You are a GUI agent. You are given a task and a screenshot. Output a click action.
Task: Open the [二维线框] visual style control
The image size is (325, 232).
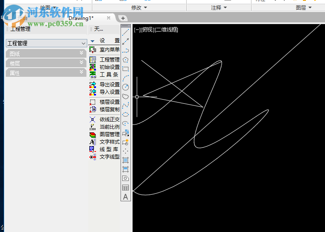pyautogui.click(x=166, y=30)
